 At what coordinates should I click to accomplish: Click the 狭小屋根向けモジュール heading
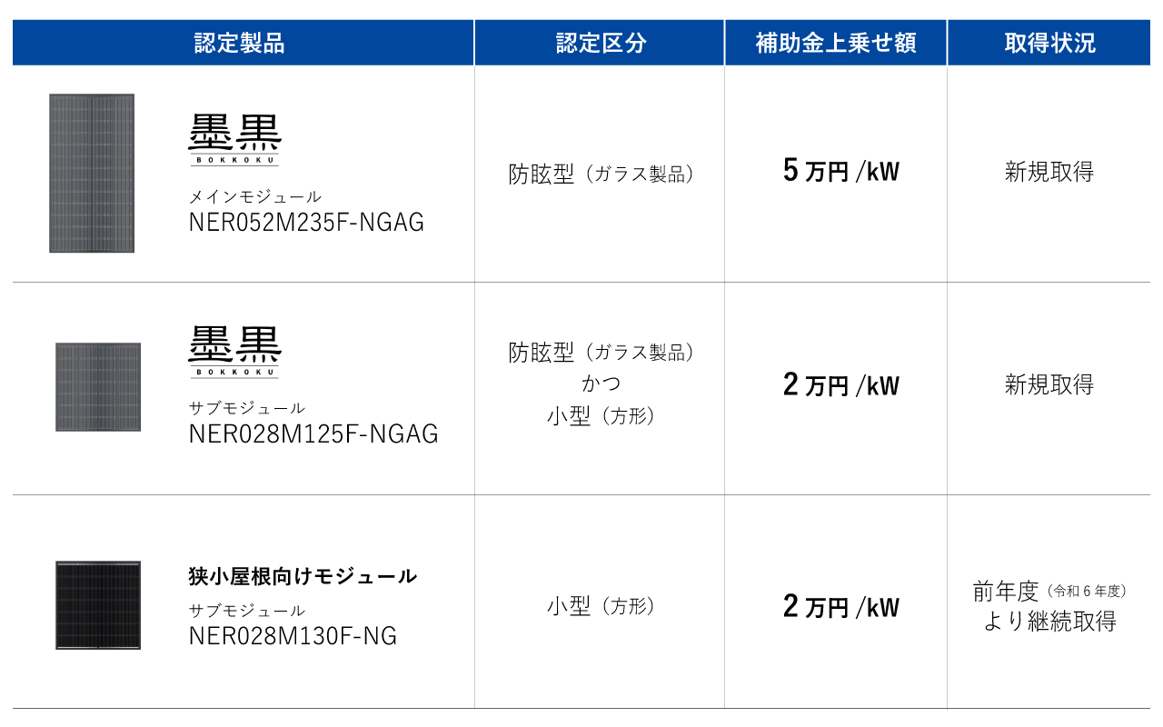point(303,576)
